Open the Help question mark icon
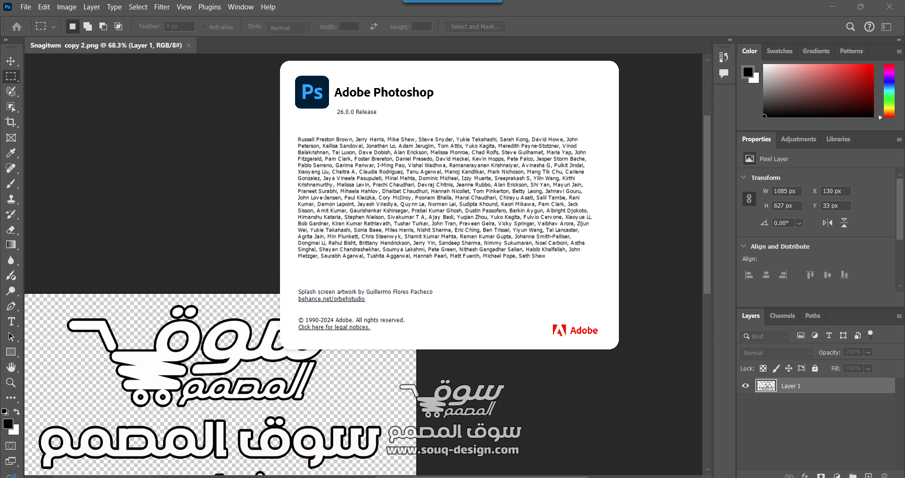Image resolution: width=905 pixels, height=478 pixels. 869,27
